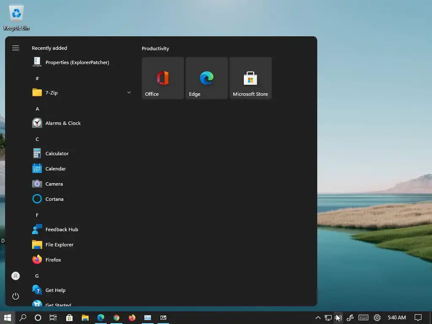
Task: Open File Explorer from the taskbar
Action: pyautogui.click(x=85, y=318)
